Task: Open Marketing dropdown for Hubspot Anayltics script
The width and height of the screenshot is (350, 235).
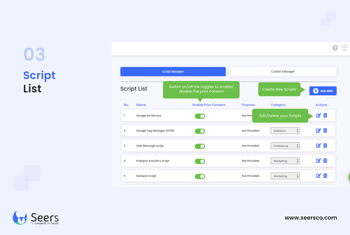Action: tap(285, 161)
